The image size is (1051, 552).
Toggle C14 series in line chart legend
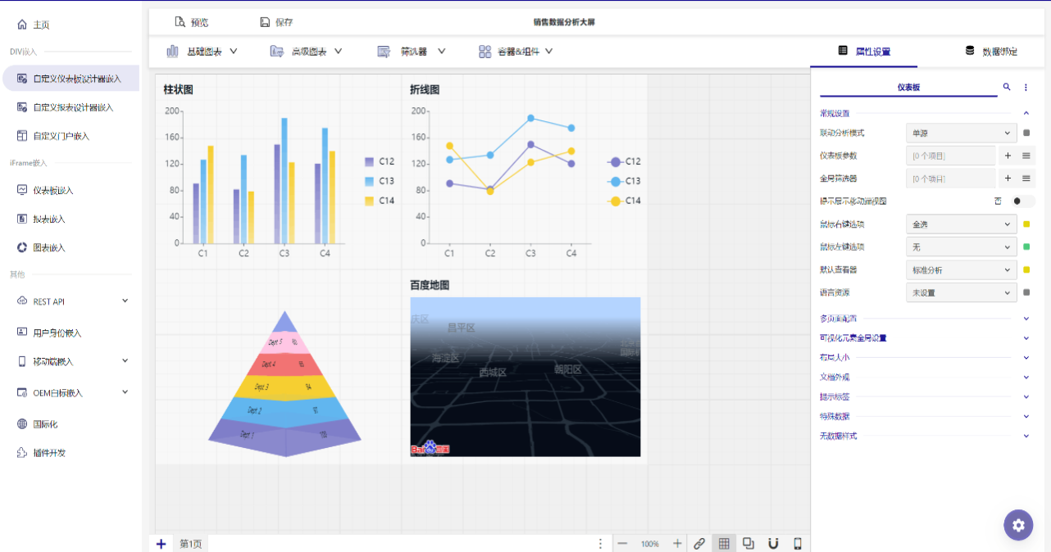(x=625, y=201)
